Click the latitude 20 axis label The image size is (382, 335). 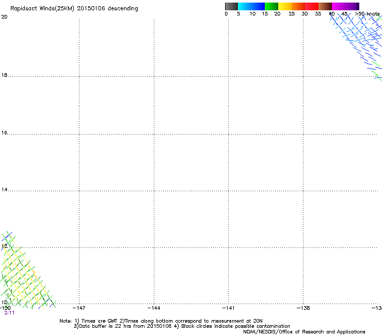[4, 17]
